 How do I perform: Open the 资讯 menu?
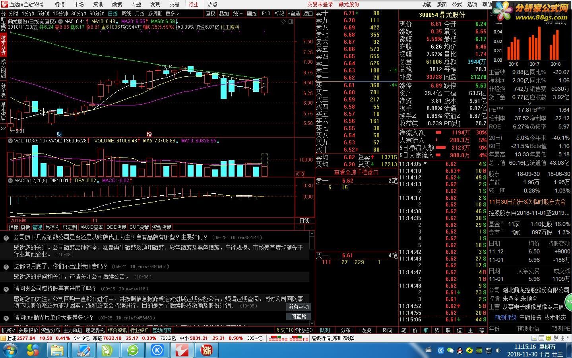coord(98,4)
